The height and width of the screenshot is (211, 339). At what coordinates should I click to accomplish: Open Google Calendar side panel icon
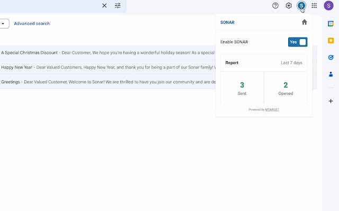[331, 24]
